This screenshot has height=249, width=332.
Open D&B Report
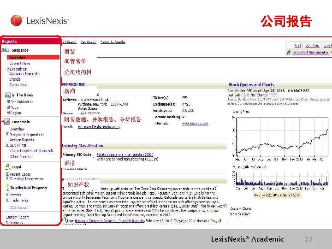pyautogui.click(x=18, y=207)
